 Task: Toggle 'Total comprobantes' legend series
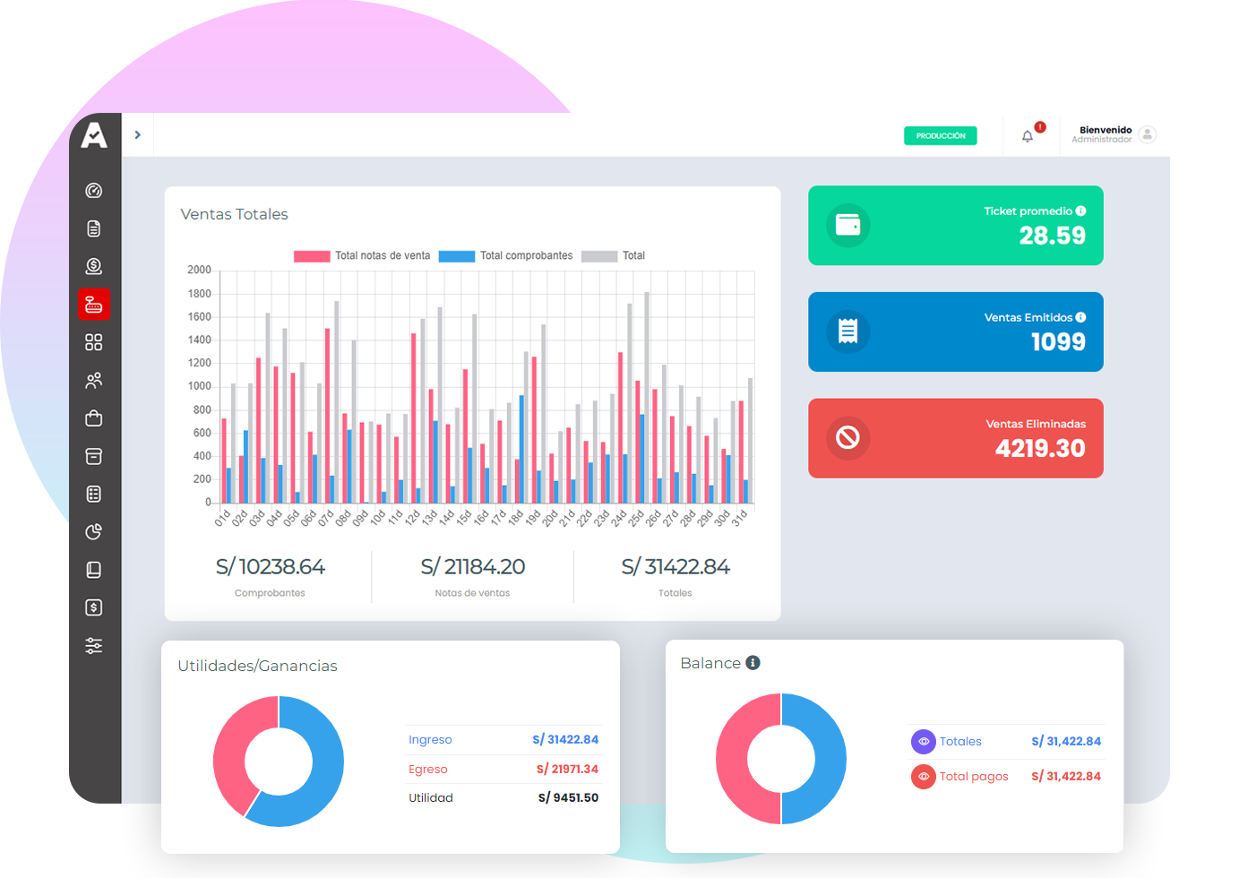pyautogui.click(x=506, y=256)
